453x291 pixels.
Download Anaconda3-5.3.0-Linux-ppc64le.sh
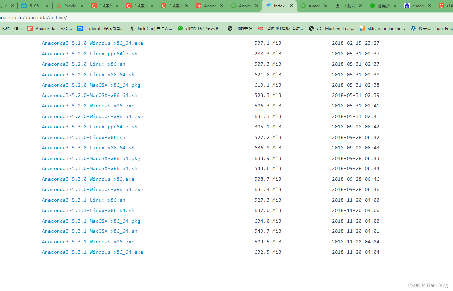[x=90, y=127]
